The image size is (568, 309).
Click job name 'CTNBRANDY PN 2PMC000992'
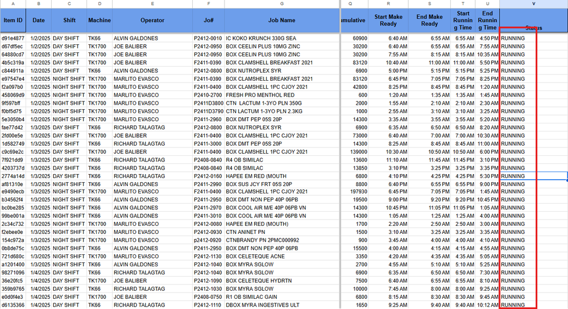(x=262, y=240)
